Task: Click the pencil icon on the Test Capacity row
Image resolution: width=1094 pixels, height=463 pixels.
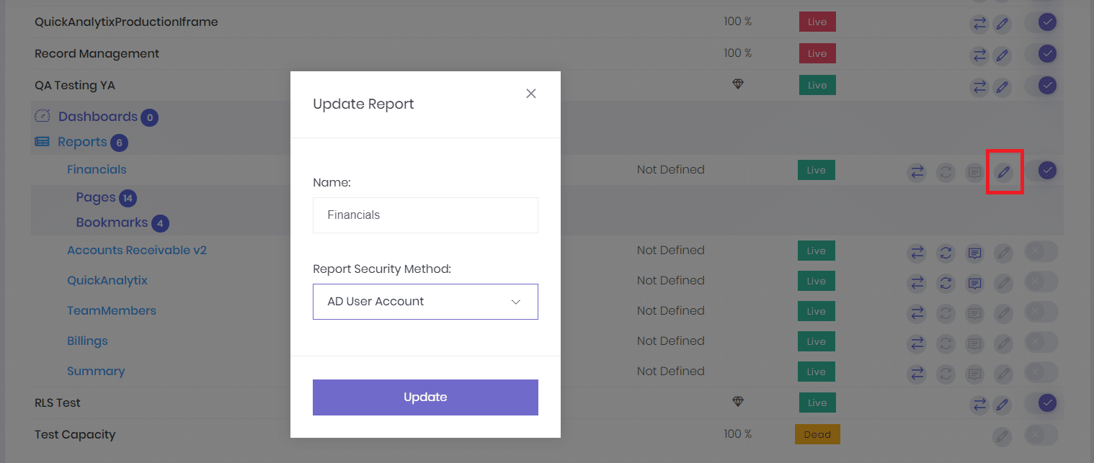Action: pos(1002,436)
